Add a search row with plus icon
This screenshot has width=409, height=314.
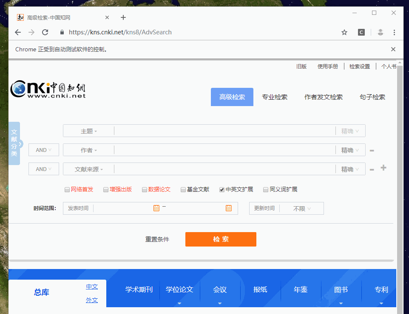pos(383,168)
